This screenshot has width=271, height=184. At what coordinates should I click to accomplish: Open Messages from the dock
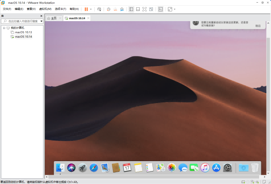click(x=183, y=168)
